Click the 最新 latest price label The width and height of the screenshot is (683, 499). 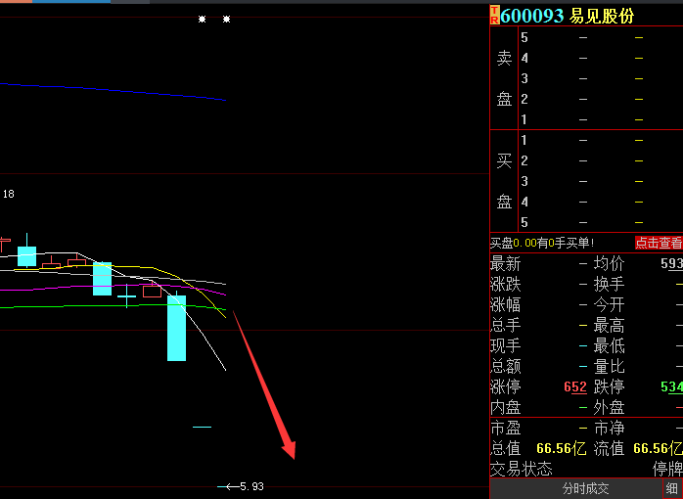tap(506, 263)
